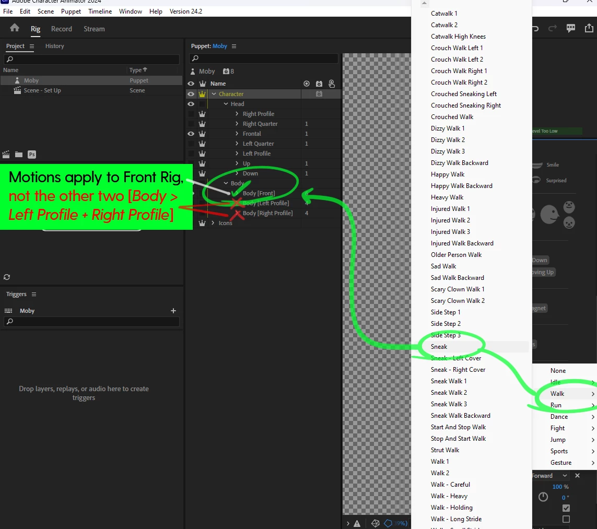
Task: Click the redo arrow icon
Action: pos(553,28)
